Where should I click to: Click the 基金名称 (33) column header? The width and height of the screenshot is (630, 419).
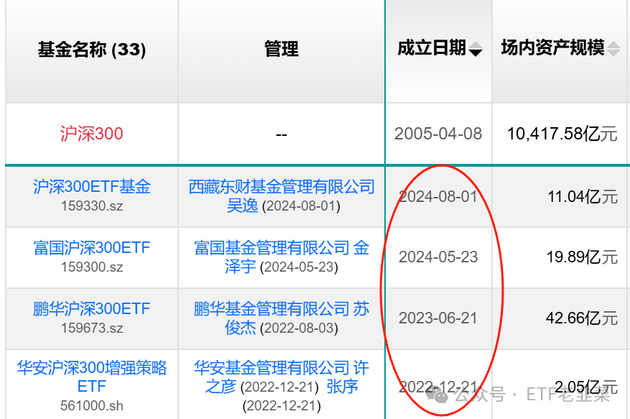91,50
